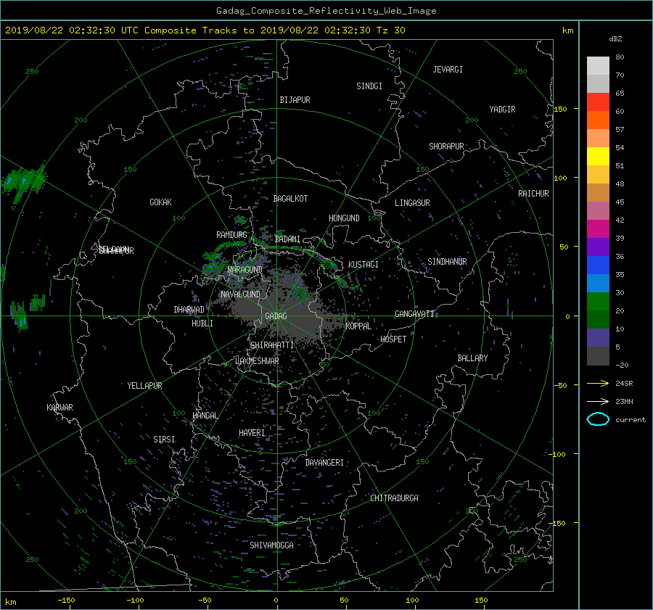Click the NAVALGUND city label
653x610 pixels.
point(240,294)
